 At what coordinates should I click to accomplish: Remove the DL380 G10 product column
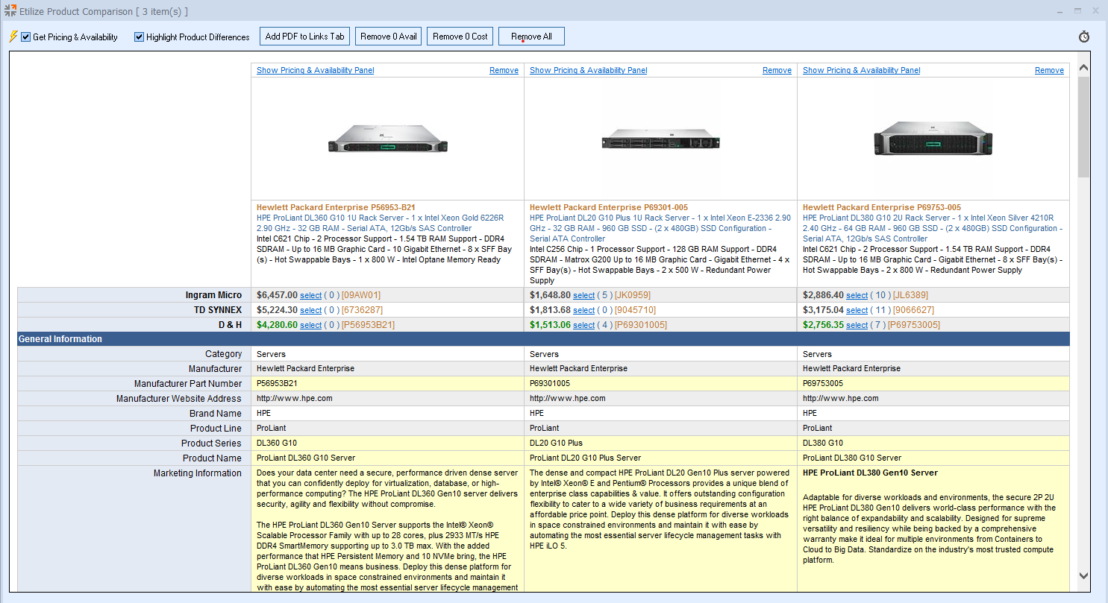coord(1048,70)
